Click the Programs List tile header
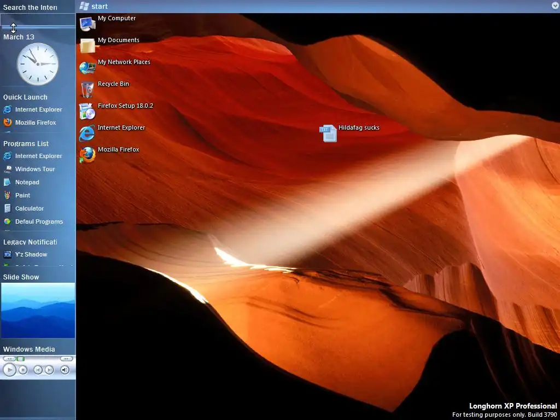The image size is (560, 420). click(x=26, y=144)
